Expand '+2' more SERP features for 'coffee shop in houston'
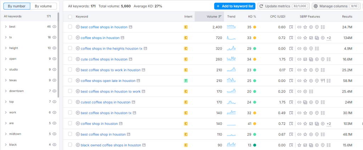The image size is (363, 150). click(329, 124)
